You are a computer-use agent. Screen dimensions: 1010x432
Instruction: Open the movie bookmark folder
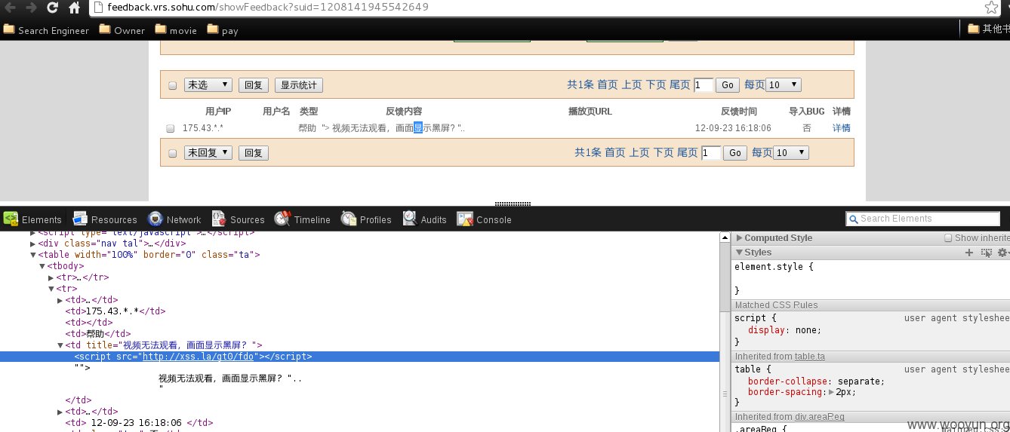(176, 30)
